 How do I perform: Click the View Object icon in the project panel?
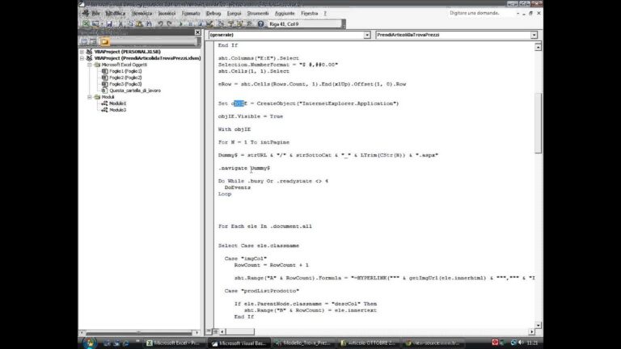93,41
